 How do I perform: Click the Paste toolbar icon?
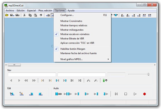pyautogui.click(x=35, y=15)
